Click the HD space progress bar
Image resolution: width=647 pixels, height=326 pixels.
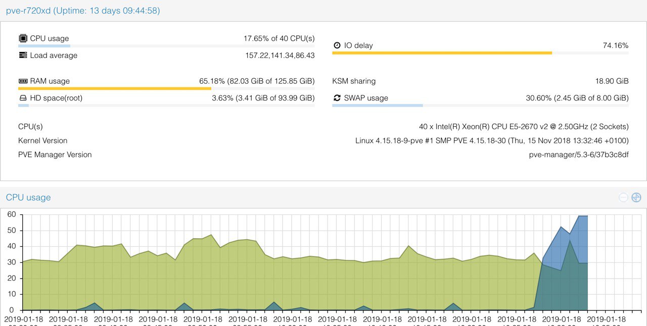coord(166,105)
